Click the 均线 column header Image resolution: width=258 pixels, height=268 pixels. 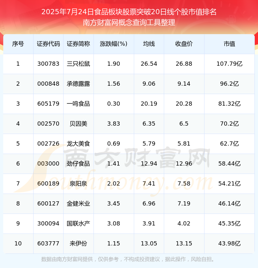click(x=149, y=44)
